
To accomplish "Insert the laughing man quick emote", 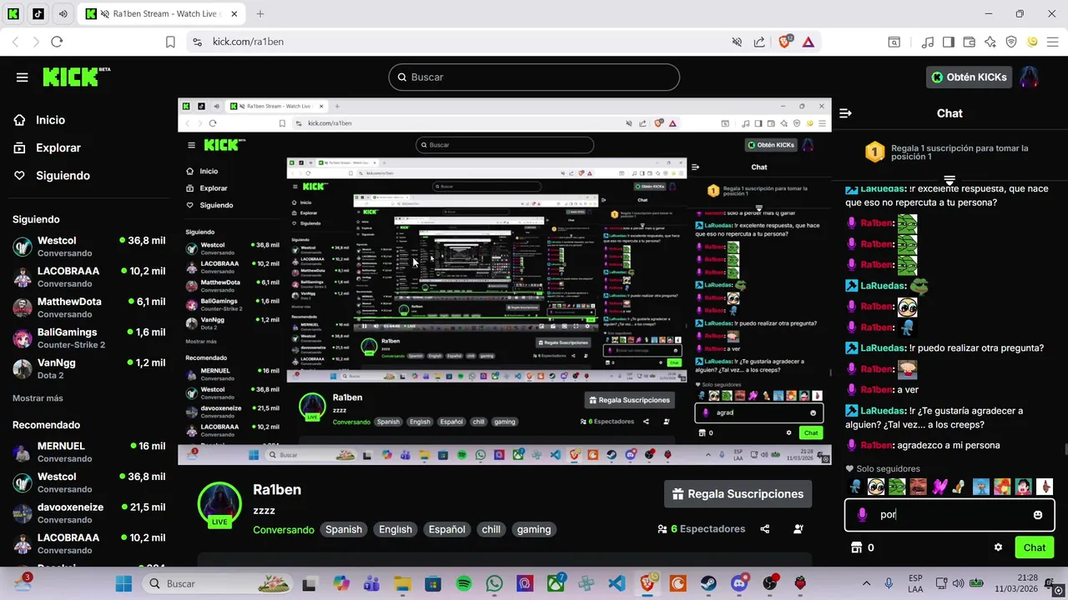I will tap(918, 487).
